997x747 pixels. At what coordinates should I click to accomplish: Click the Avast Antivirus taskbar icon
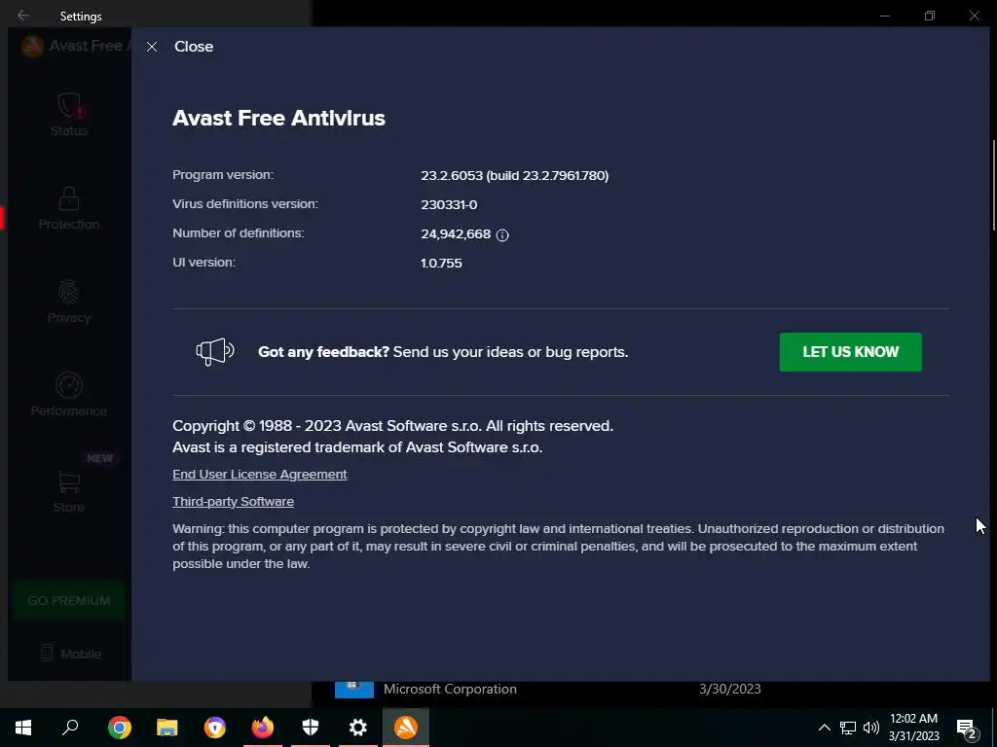coord(406,728)
